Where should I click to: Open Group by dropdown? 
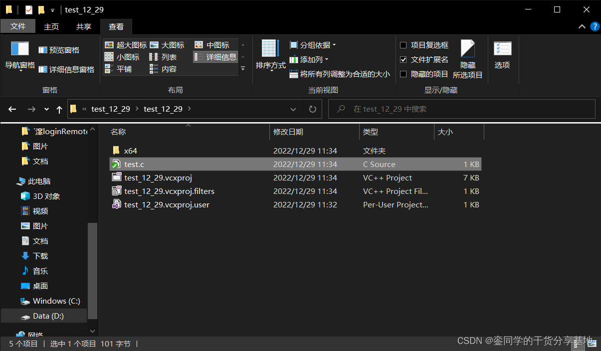click(313, 45)
